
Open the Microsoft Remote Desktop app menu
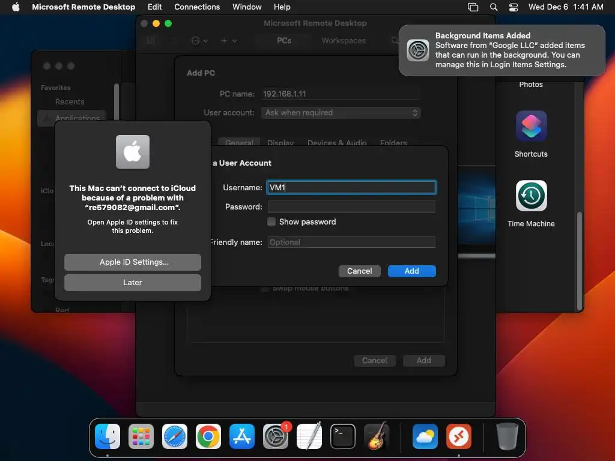tap(83, 7)
